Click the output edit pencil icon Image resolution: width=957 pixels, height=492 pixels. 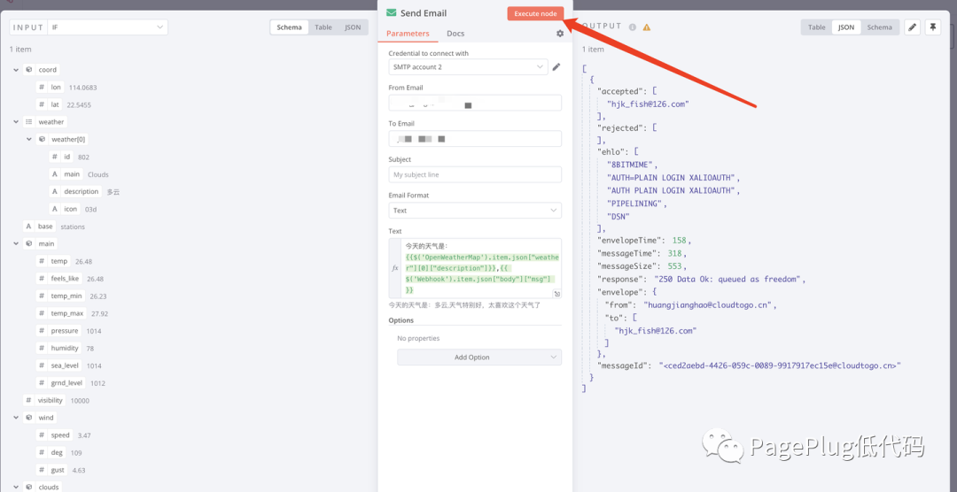tap(912, 27)
